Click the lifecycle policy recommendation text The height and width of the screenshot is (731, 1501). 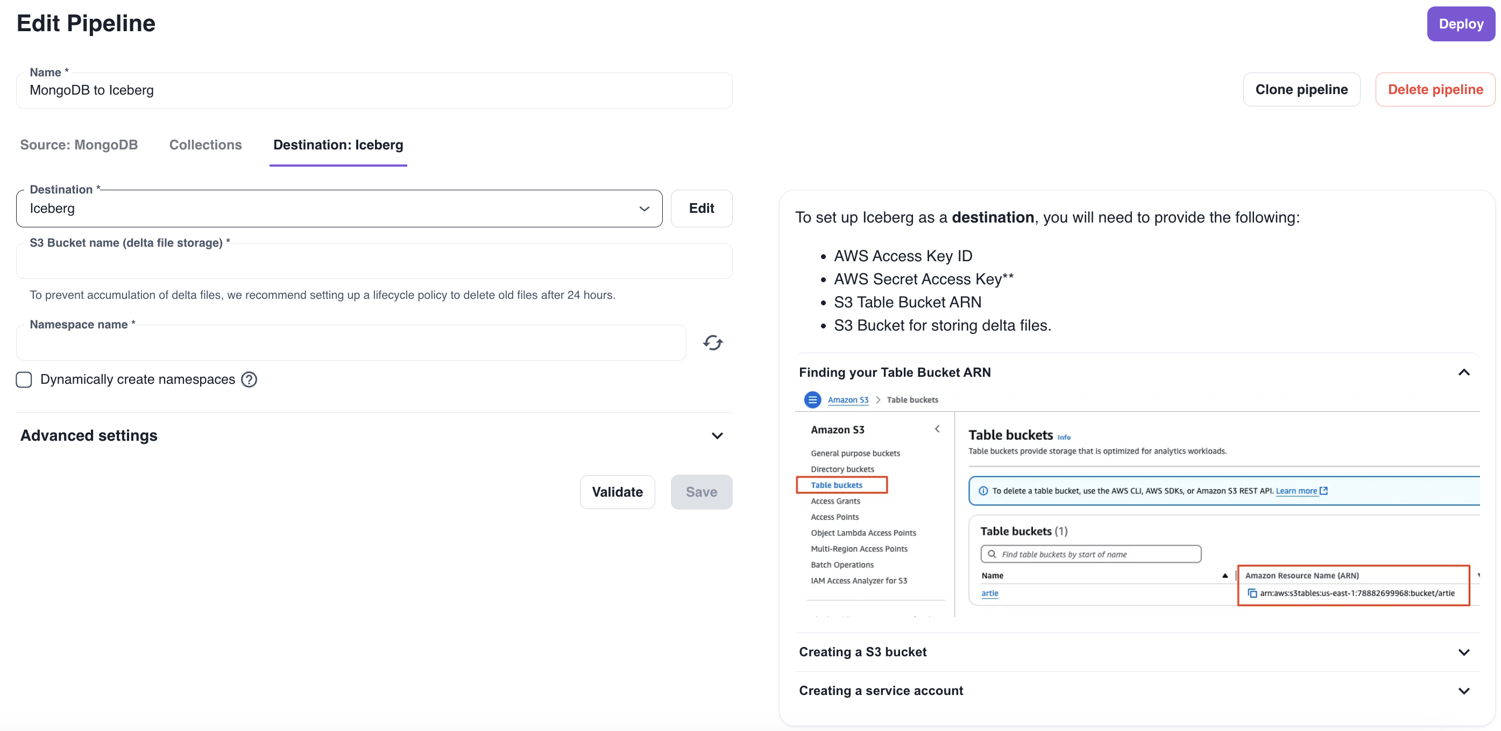322,295
